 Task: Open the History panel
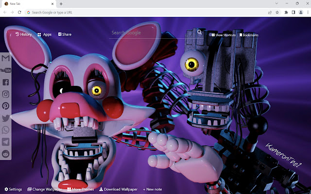tap(24, 34)
